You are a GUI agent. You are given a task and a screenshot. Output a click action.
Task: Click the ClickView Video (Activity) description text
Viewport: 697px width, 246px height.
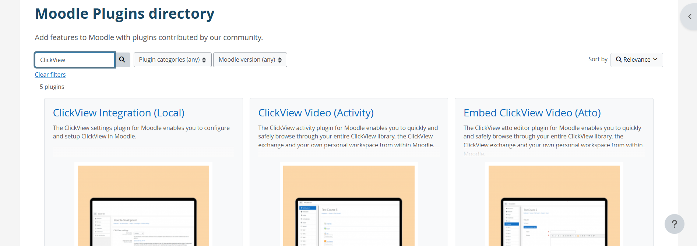[x=348, y=137]
